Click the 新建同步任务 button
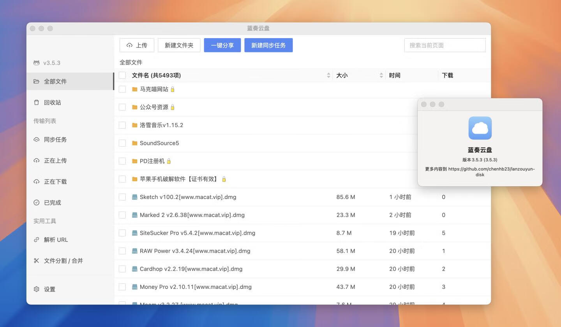This screenshot has height=327, width=561. pyautogui.click(x=268, y=45)
